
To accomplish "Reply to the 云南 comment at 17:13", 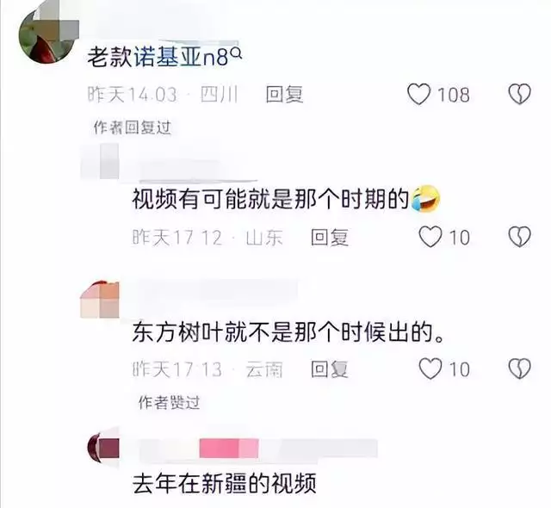I will click(x=330, y=369).
